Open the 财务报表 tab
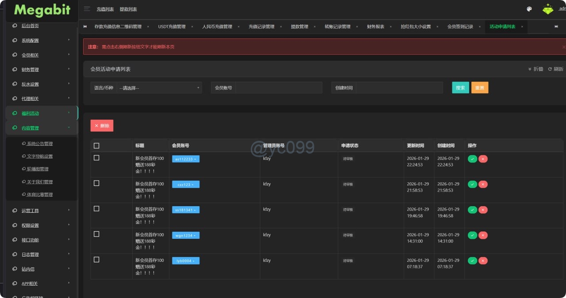Viewport: 566px width, 298px height. point(375,26)
